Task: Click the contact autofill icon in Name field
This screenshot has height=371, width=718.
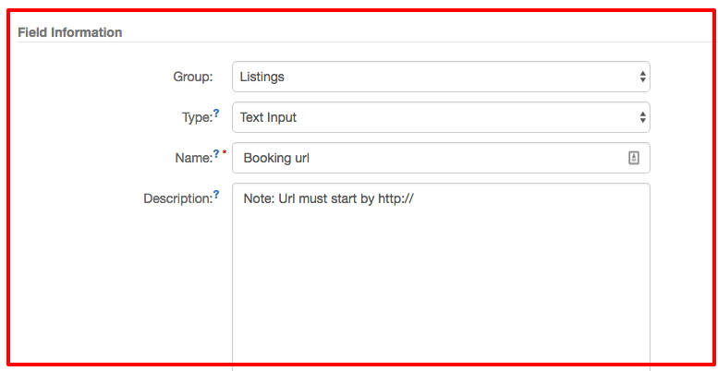Action: (x=634, y=158)
